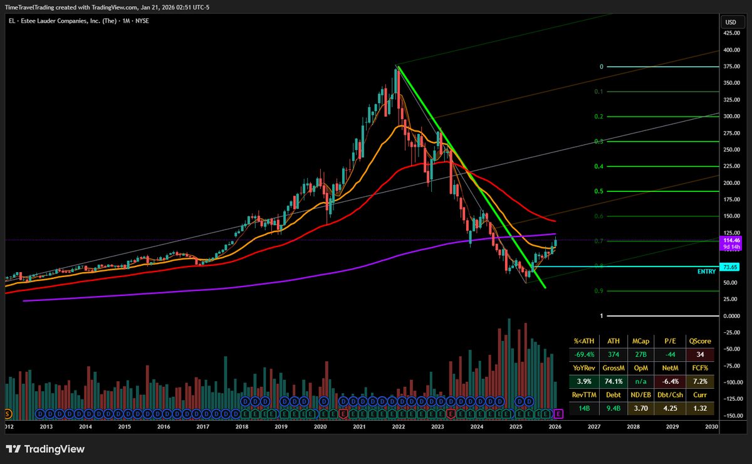Screen dimensions: 752x464
Task: Click the Dbt/Csh value 4.25 cell
Action: (670, 407)
